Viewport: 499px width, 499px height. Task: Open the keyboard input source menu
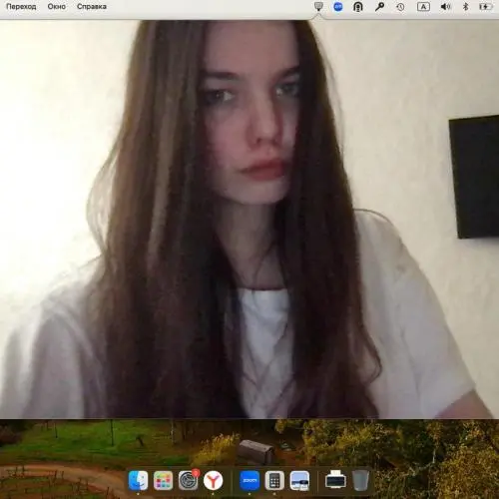tap(423, 7)
